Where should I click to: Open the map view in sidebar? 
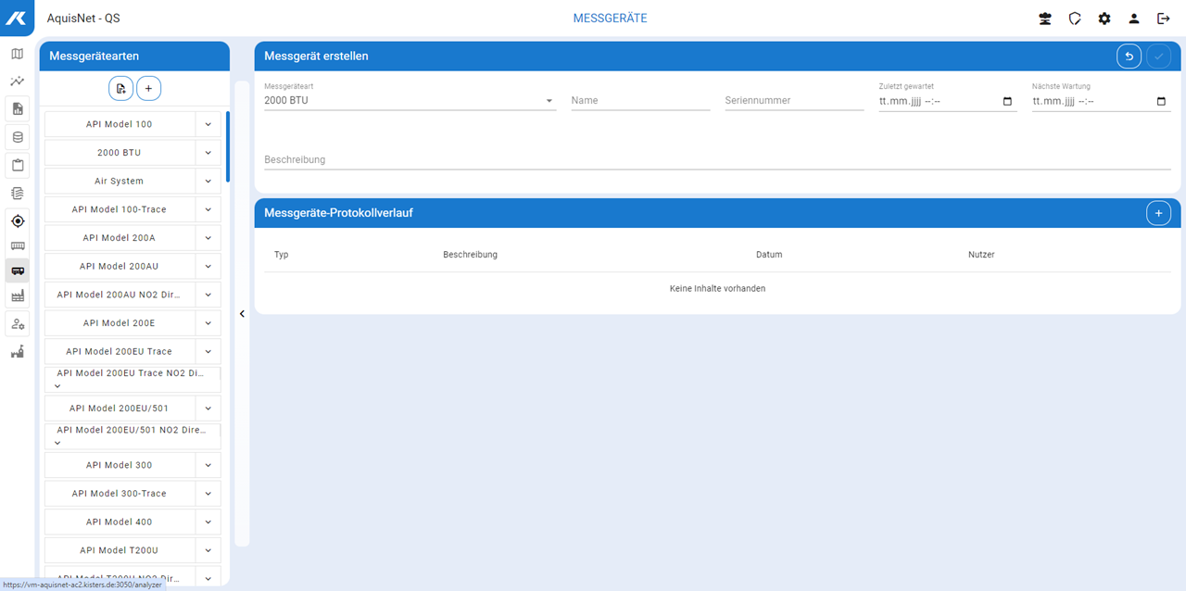[17, 54]
